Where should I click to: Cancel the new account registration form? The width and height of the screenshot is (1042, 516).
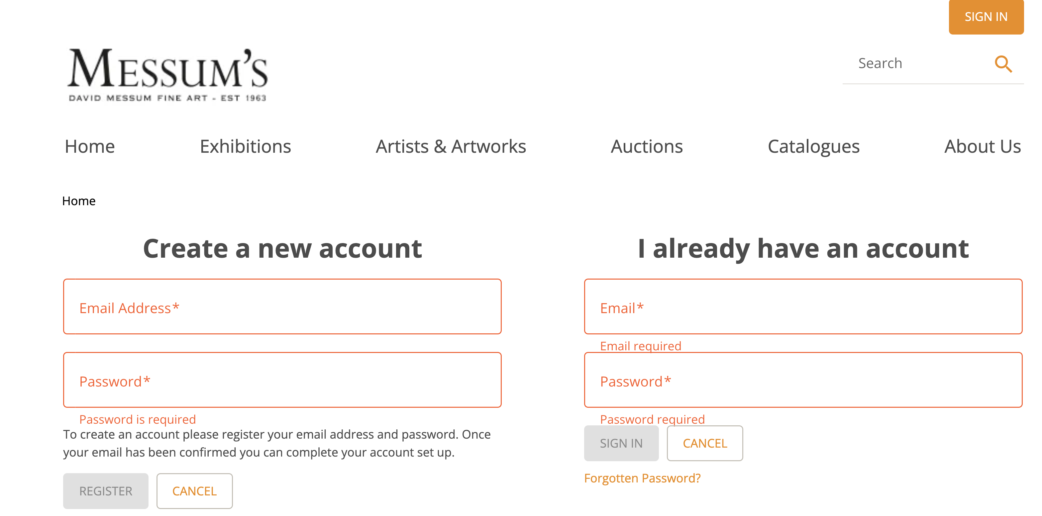(194, 491)
